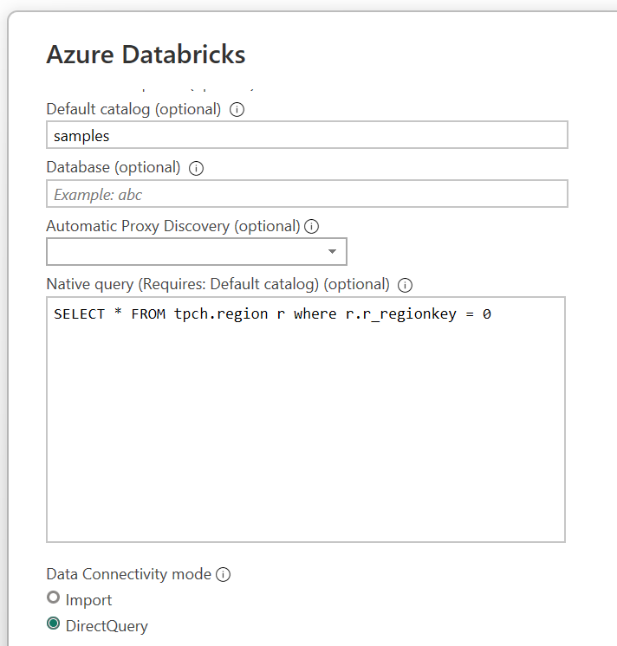
Task: Click the word SELECT in the native query
Action: pos(77,313)
